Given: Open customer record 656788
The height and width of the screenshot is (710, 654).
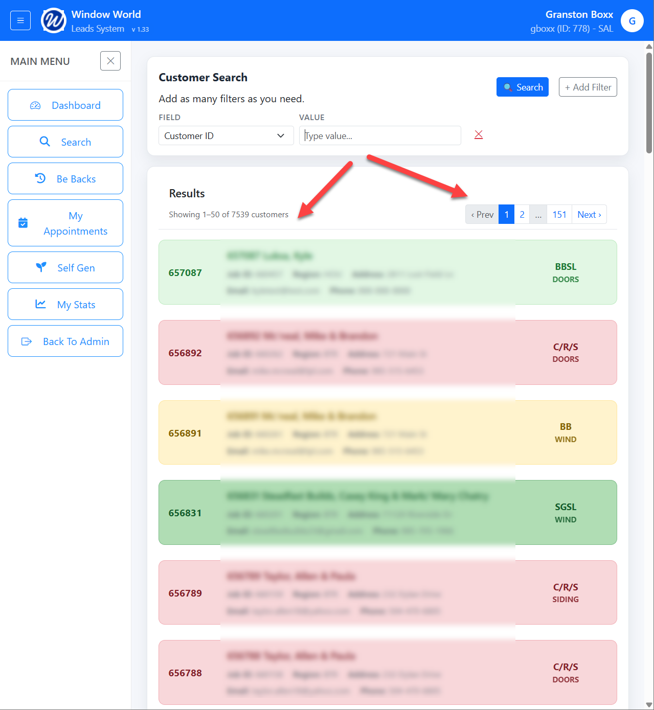Looking at the screenshot, I should 388,673.
